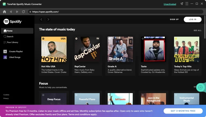This screenshot has height=117, width=206.
Task: Open the RapCaviar playlist thumbnail
Action: click(87, 49)
